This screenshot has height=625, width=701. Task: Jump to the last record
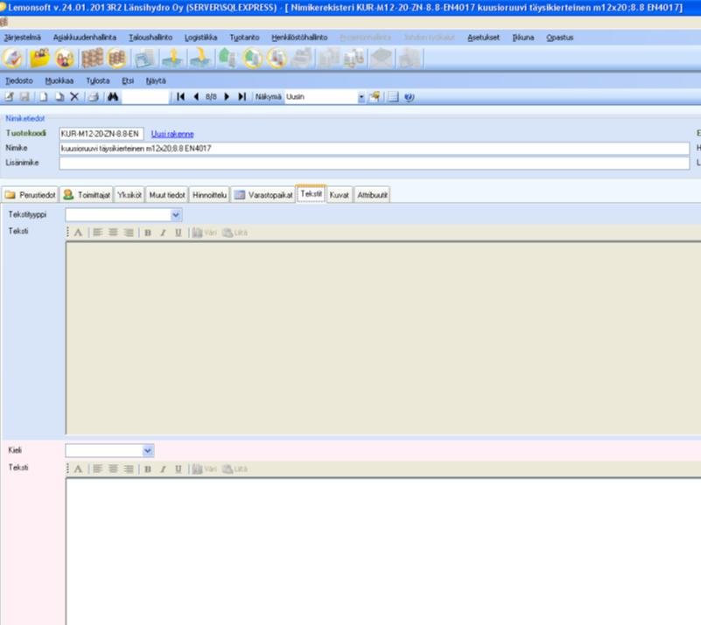(242, 97)
